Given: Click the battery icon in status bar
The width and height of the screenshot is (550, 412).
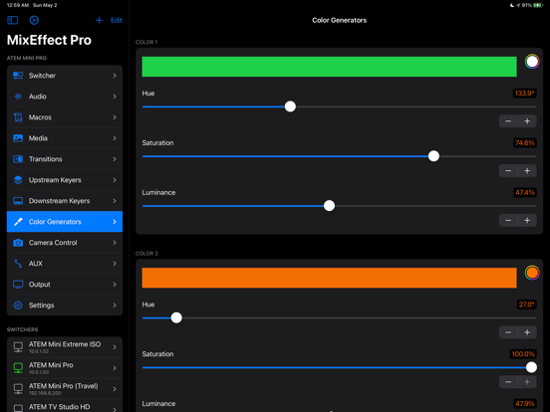Looking at the screenshot, I should [x=538, y=5].
